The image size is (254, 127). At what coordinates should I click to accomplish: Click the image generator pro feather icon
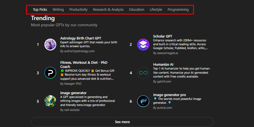pos(143,101)
